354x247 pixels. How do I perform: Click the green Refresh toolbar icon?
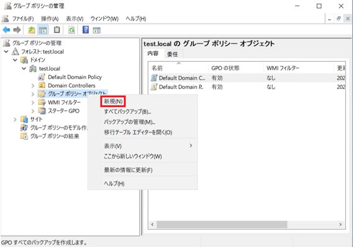71,30
